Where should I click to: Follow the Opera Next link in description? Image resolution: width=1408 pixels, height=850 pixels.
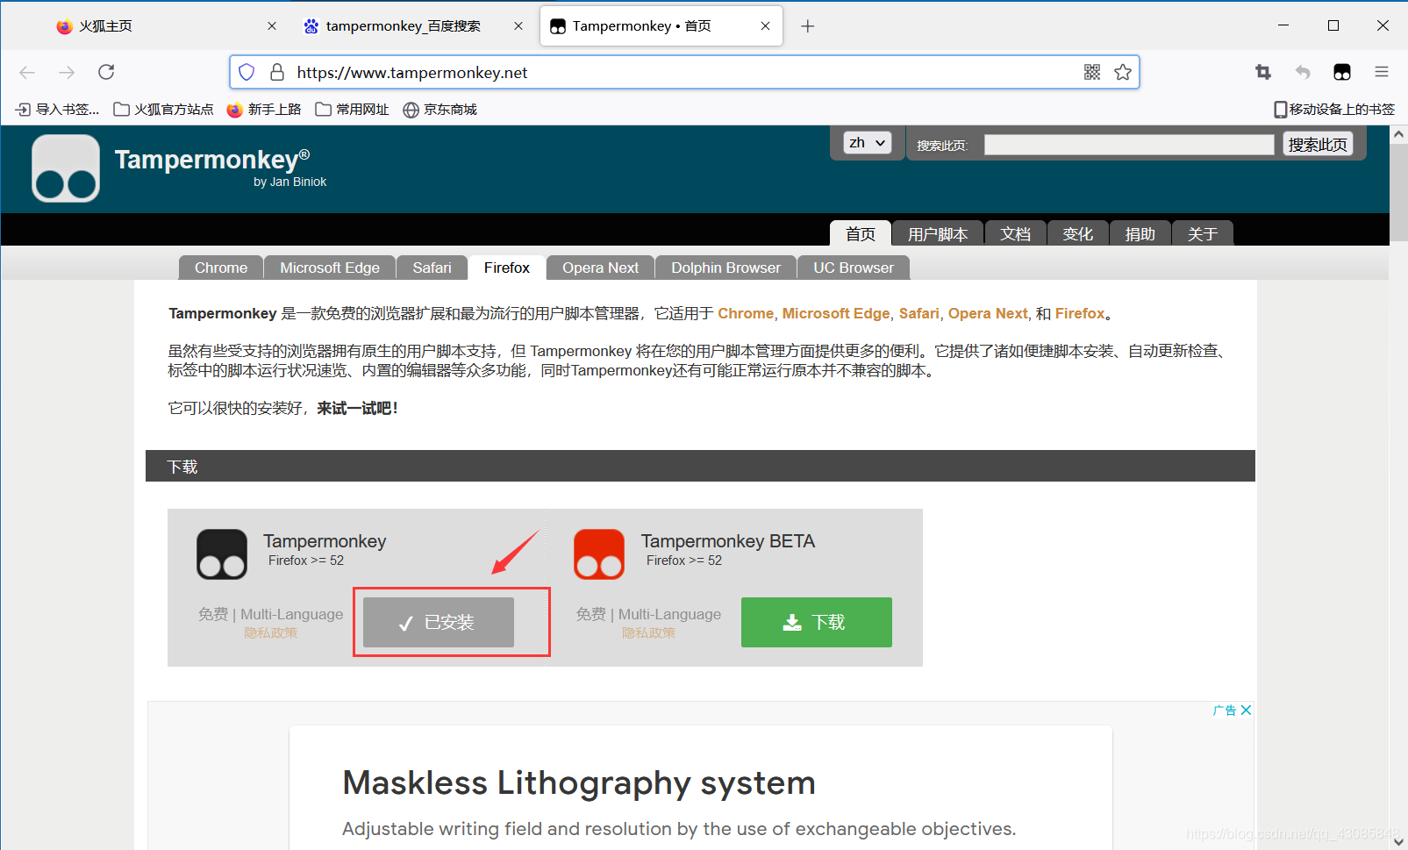click(988, 313)
